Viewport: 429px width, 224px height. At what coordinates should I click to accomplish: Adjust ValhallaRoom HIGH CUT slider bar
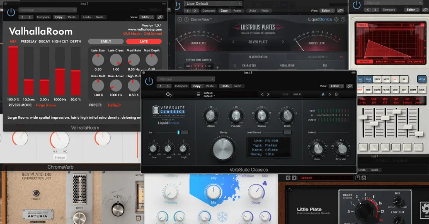[60, 71]
